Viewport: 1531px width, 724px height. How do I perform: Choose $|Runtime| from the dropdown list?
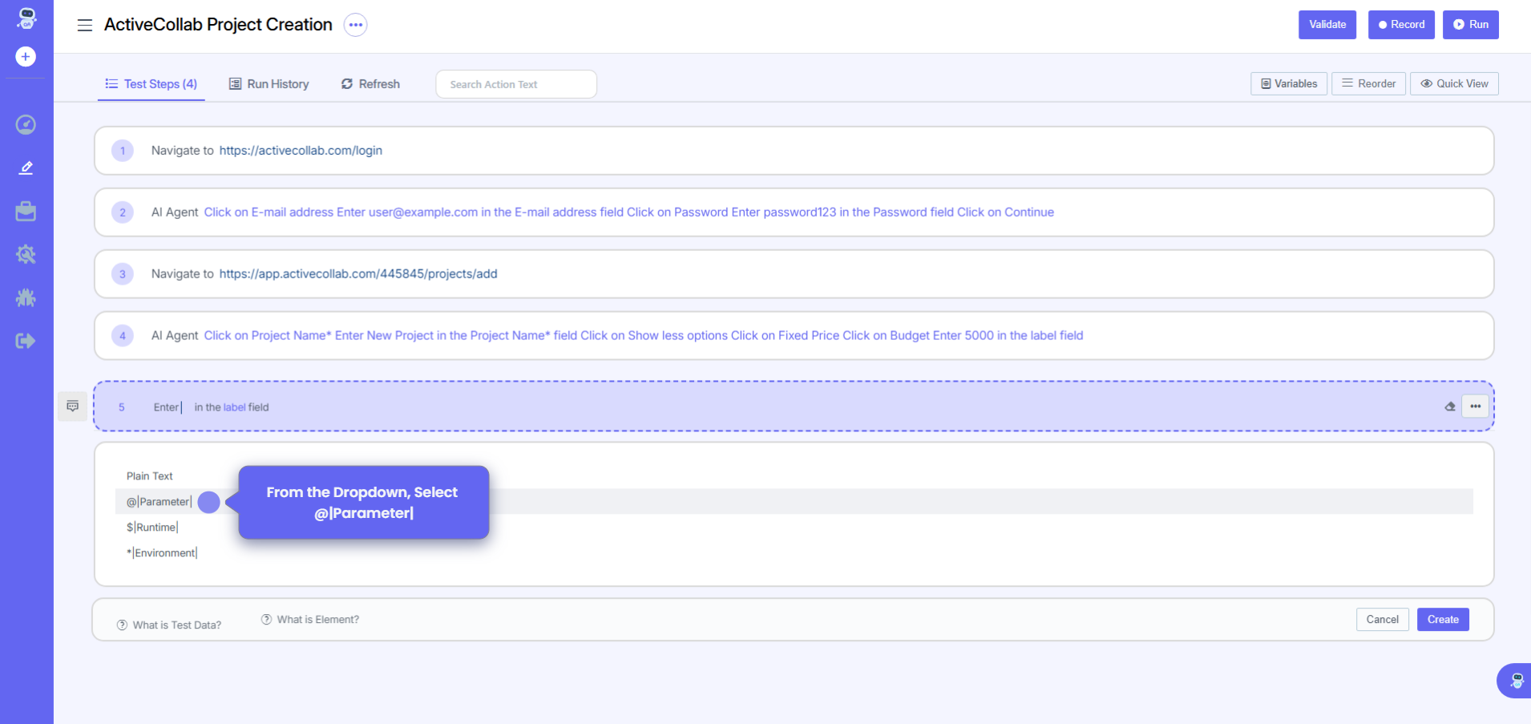pos(152,528)
